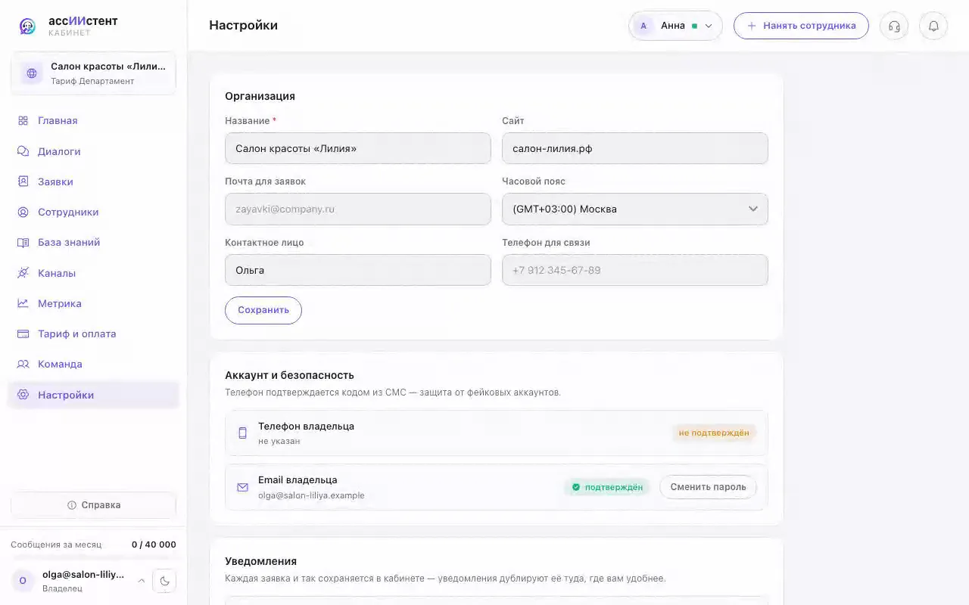Viewport: 969px width, 605px height.
Task: Click Нанять сотрудника button
Action: 801,26
